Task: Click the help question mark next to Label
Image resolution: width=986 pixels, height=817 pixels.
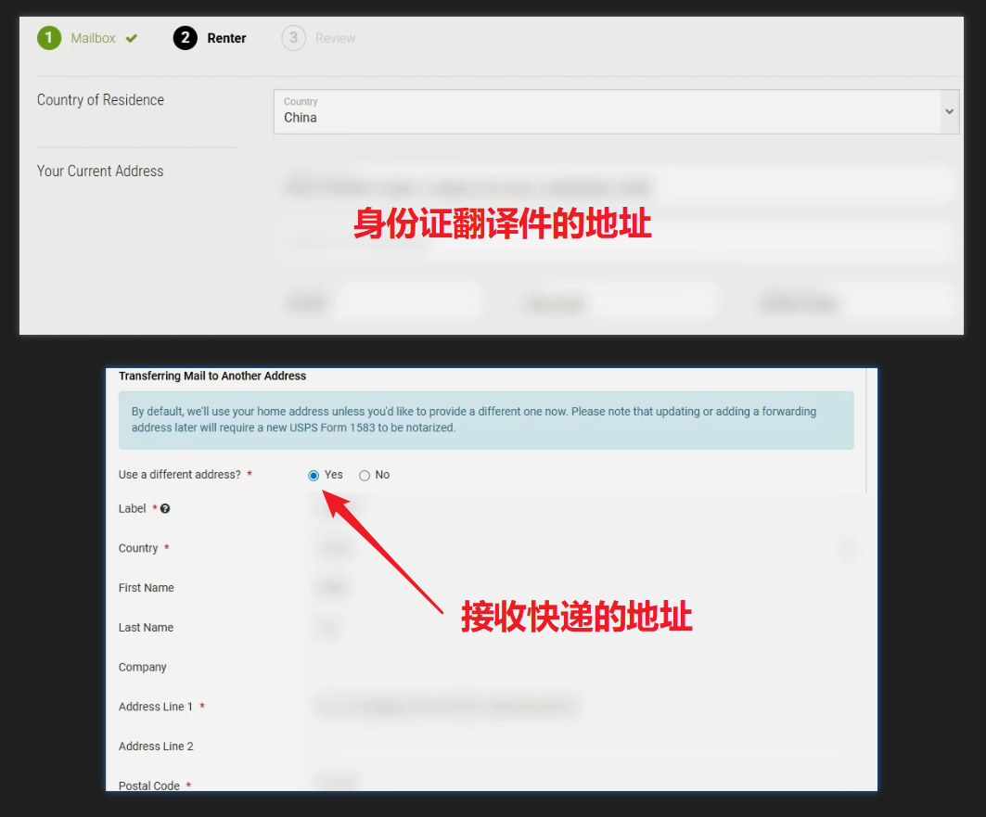Action: [165, 509]
